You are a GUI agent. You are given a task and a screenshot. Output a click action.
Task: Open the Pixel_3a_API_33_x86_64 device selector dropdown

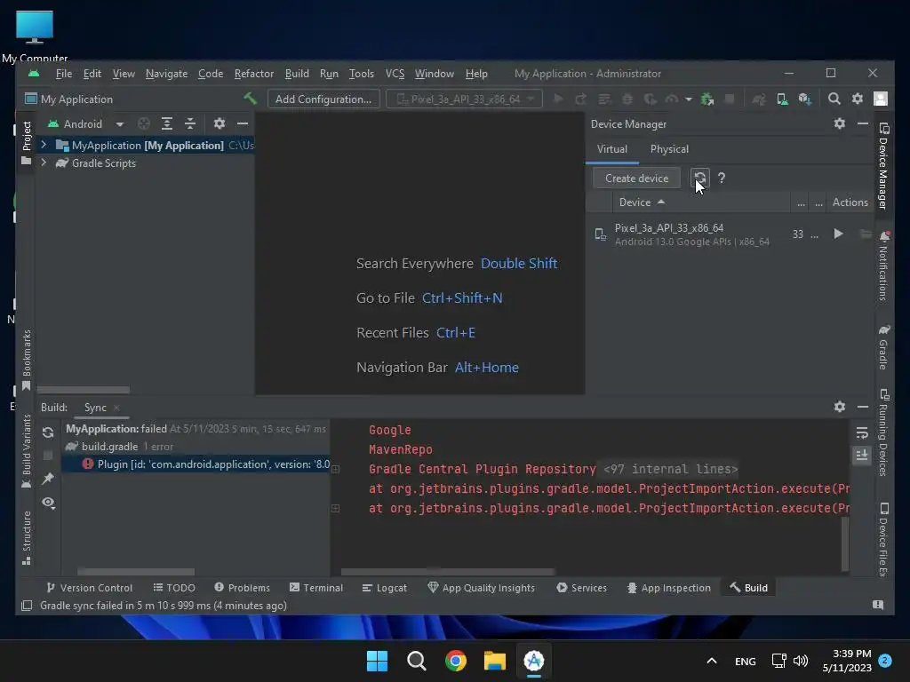(x=464, y=99)
